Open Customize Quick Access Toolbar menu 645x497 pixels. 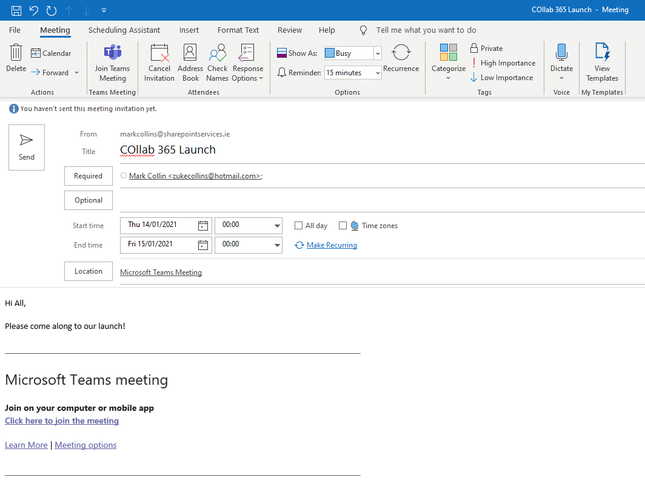[x=104, y=10]
